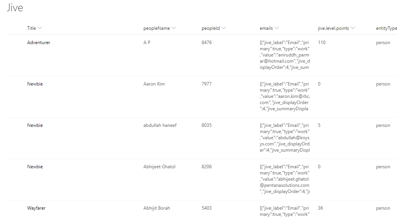Click the entityType column header
Image resolution: width=397 pixels, height=217 pixels.
386,28
